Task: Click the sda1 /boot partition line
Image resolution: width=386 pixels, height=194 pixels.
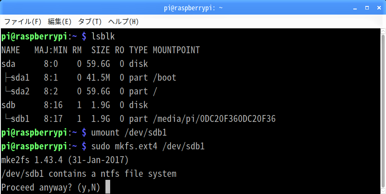Action: [x=89, y=78]
